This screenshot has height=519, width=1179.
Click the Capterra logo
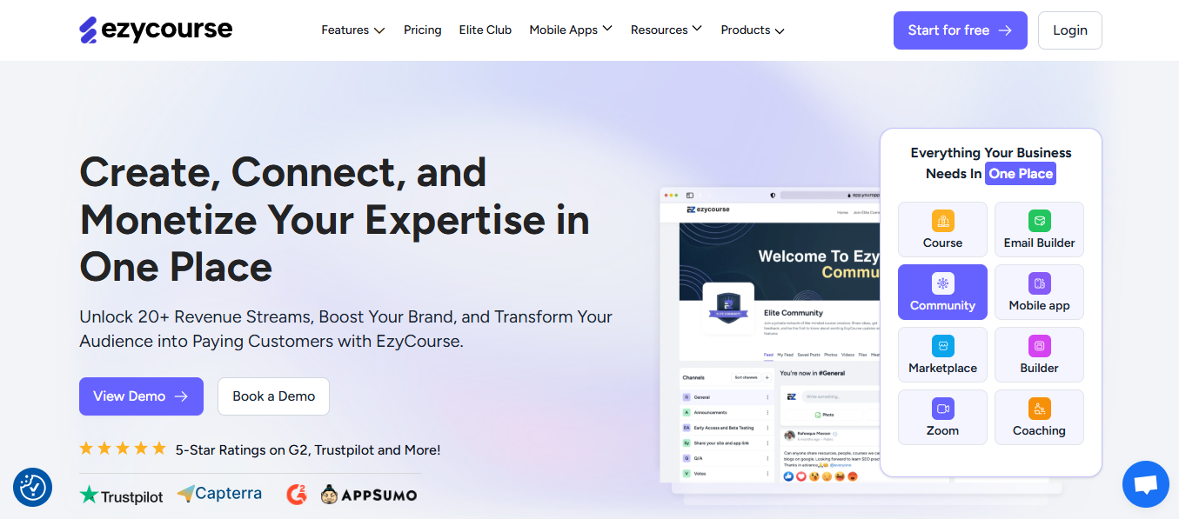point(219,494)
